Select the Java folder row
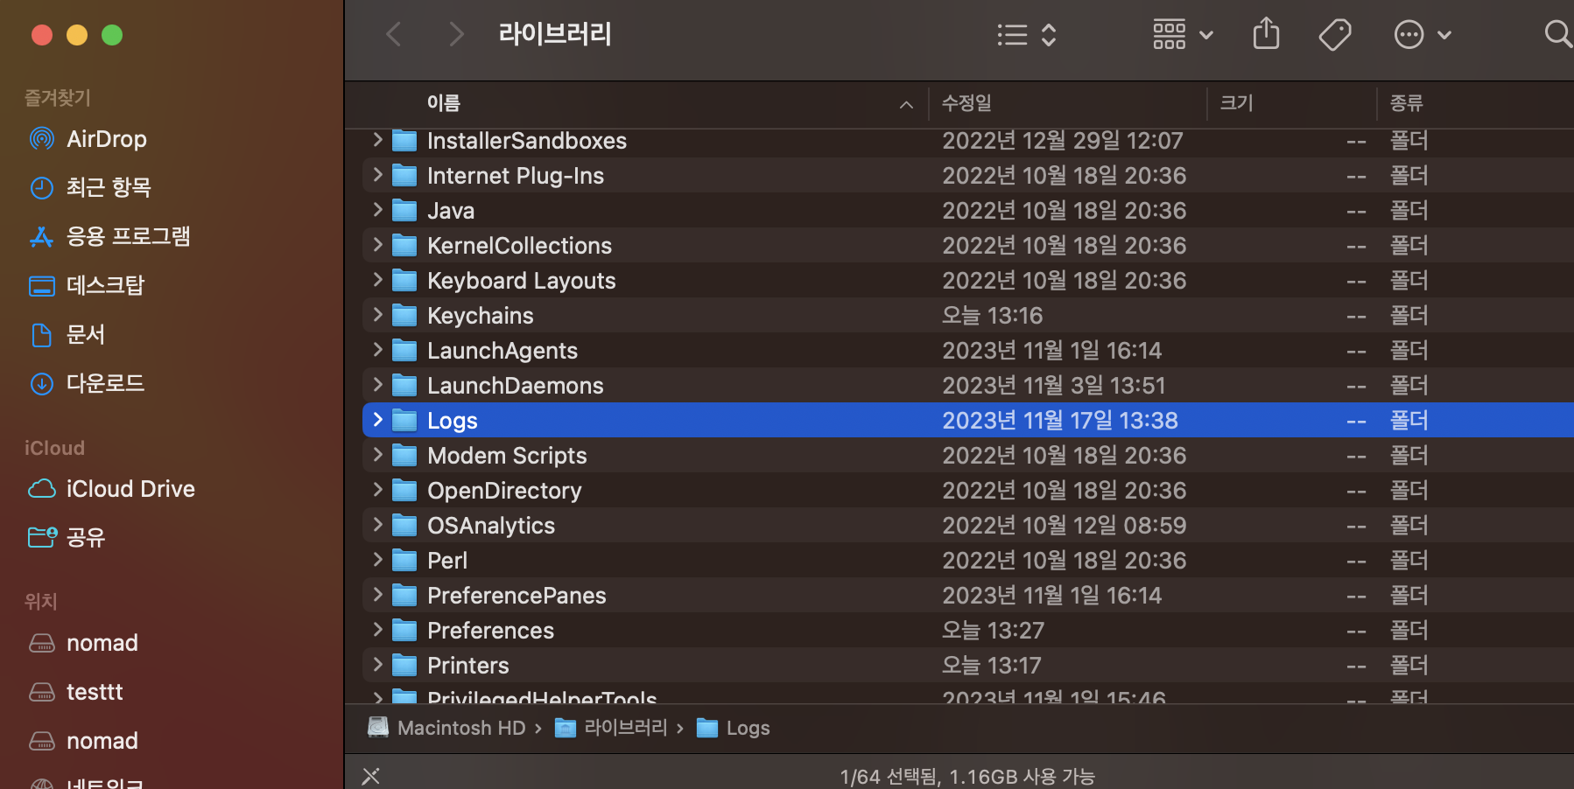 (450, 210)
